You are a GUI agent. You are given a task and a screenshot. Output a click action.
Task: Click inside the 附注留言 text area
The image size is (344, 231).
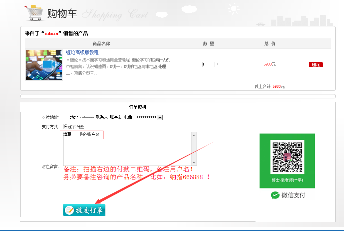coord(126,150)
